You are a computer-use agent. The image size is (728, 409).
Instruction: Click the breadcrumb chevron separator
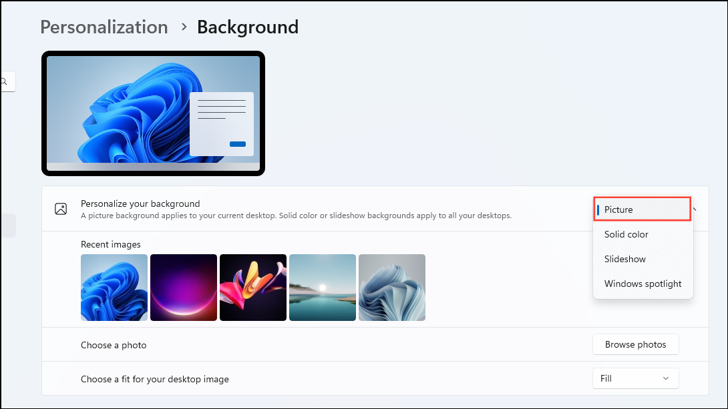tap(184, 27)
